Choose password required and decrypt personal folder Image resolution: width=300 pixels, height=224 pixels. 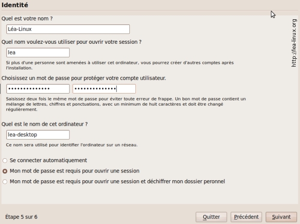[5, 182]
